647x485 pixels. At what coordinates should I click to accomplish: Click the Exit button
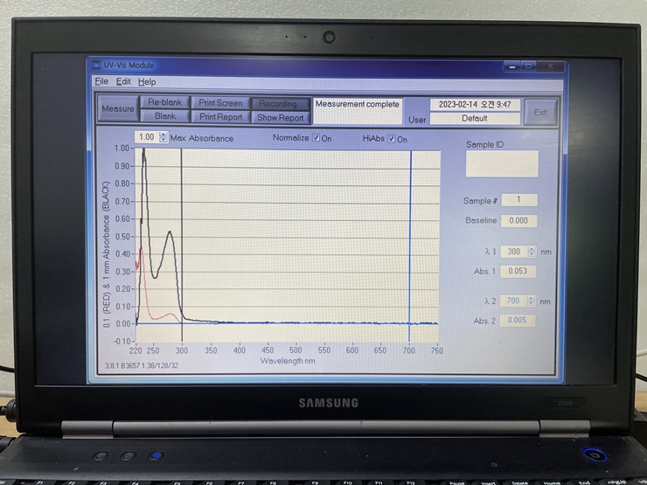[540, 112]
